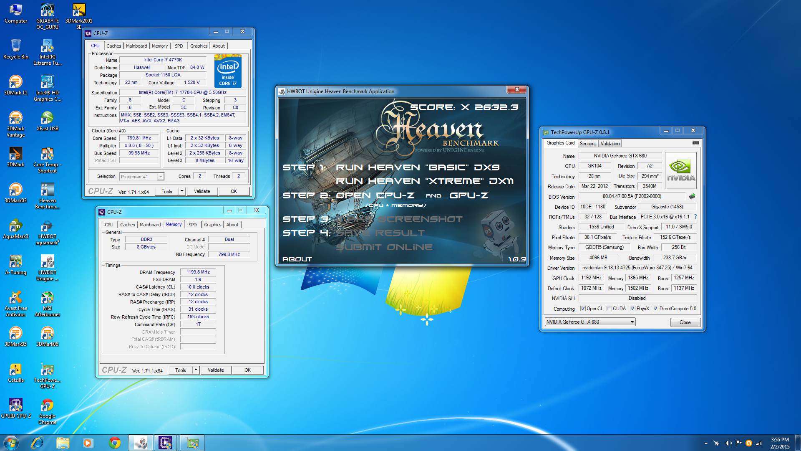Open the Computer desktop icon
Screen dimensions: 801x451
click(x=16, y=13)
